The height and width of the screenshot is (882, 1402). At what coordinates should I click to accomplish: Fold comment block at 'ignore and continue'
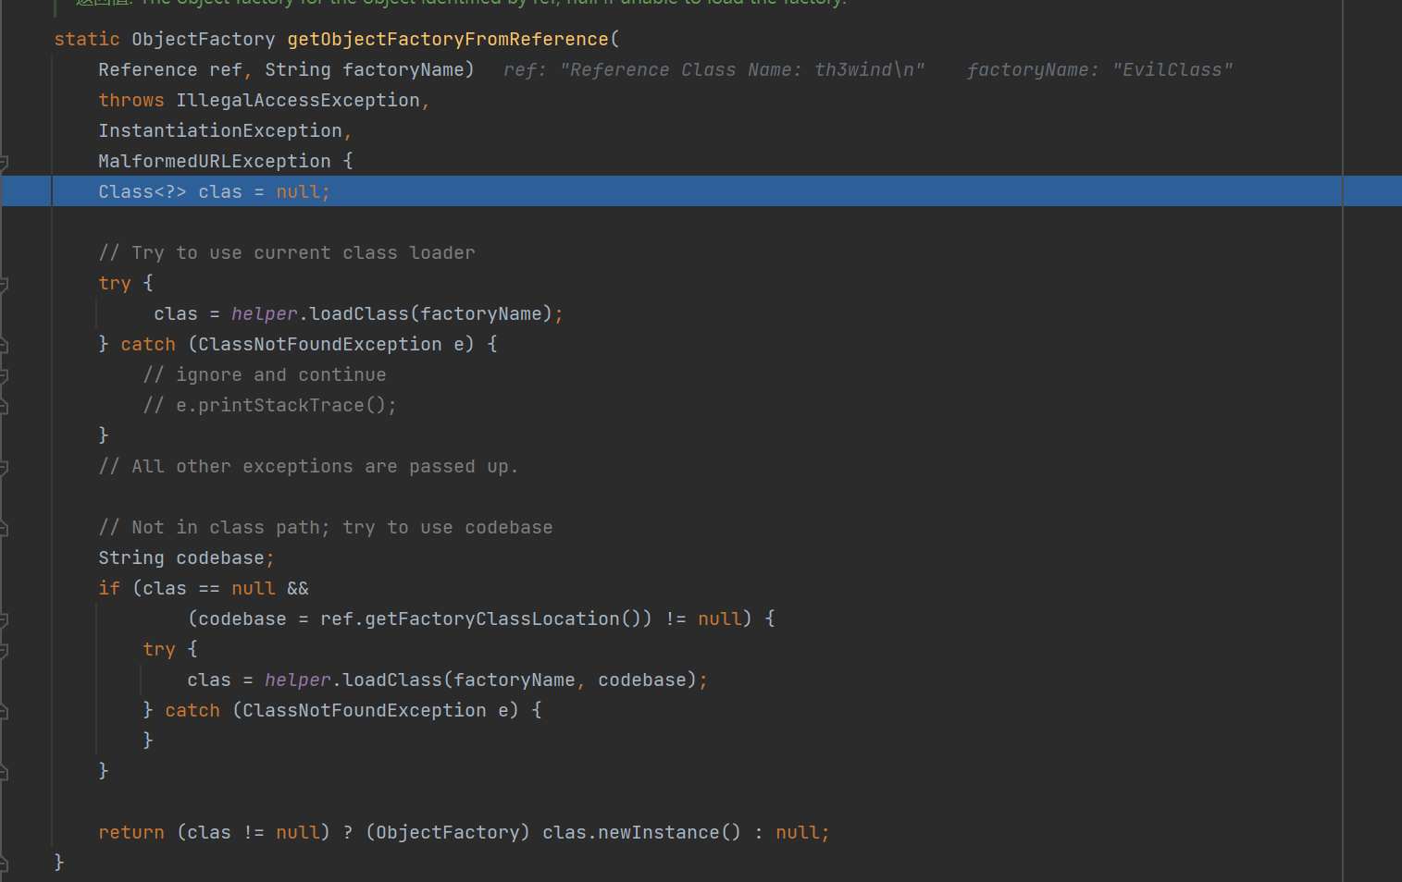pos(4,375)
